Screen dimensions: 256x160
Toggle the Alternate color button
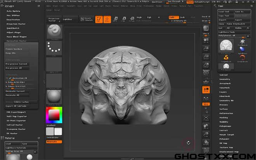pos(54,142)
